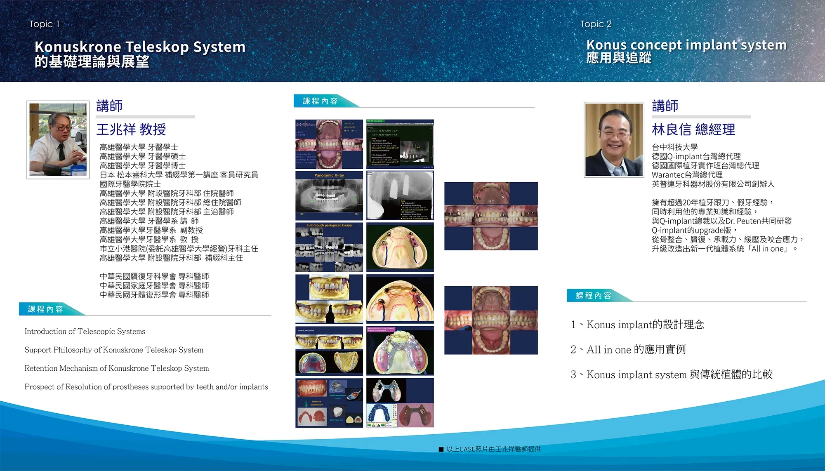The image size is (825, 471).
Task: Click Professor Wang's portrait photo
Action: [58, 139]
